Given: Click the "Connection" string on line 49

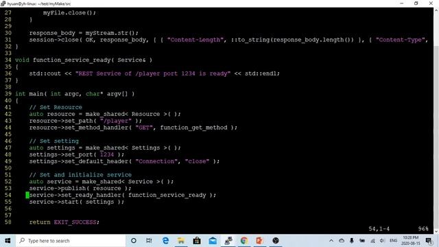Looking at the screenshot, I should click(x=156, y=161).
